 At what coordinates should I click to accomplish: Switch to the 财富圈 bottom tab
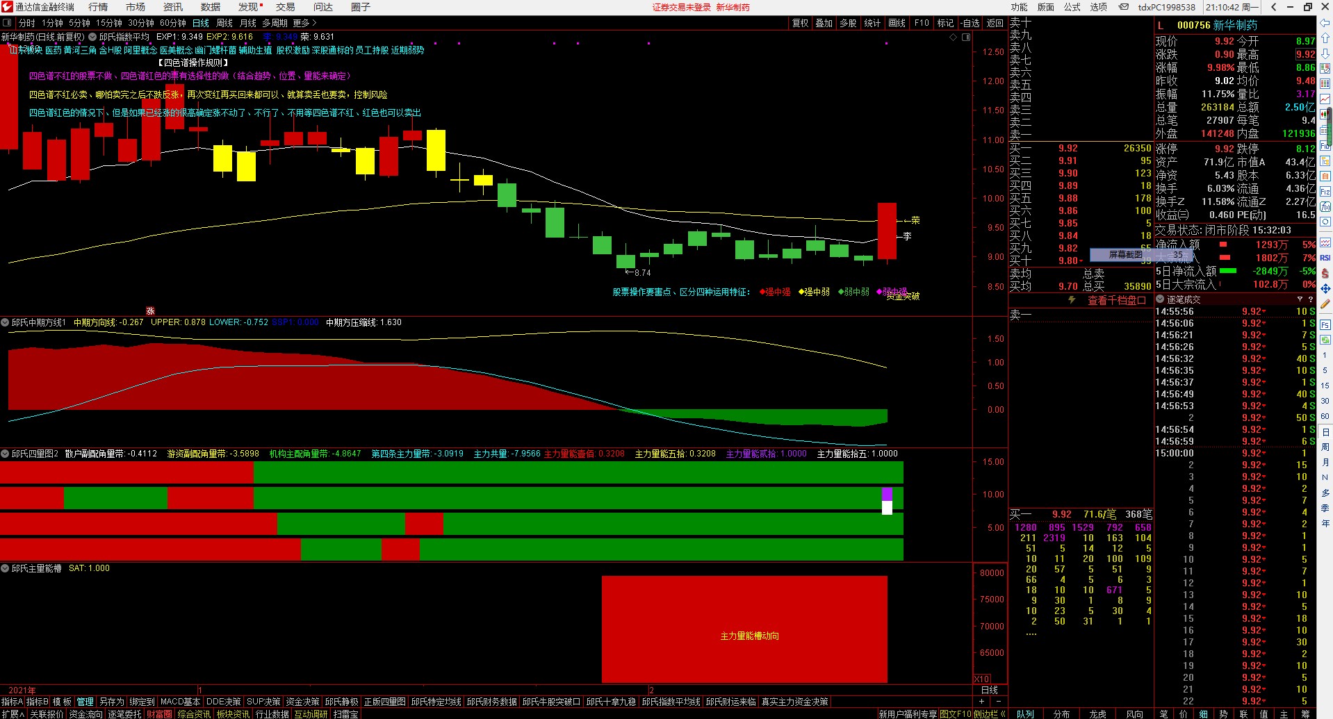click(159, 713)
